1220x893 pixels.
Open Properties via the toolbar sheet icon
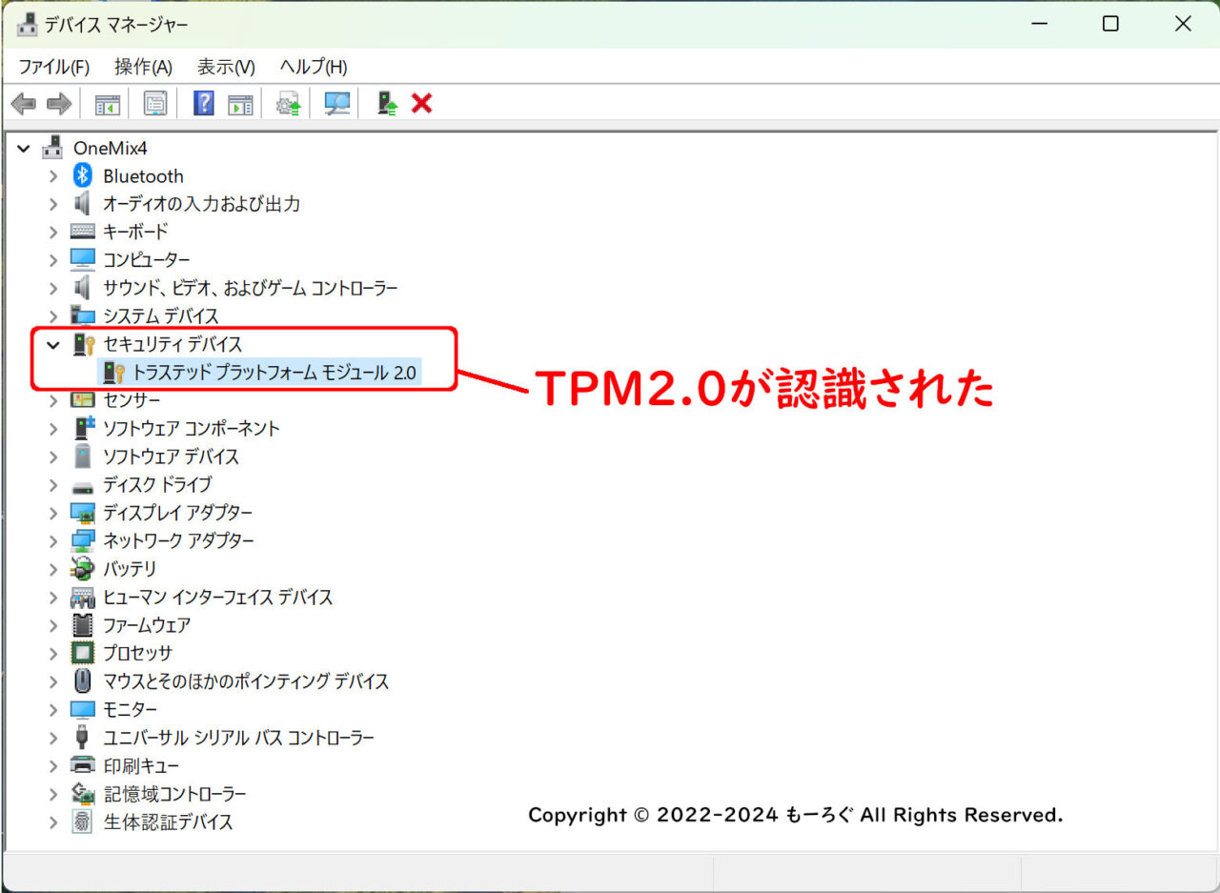click(155, 104)
